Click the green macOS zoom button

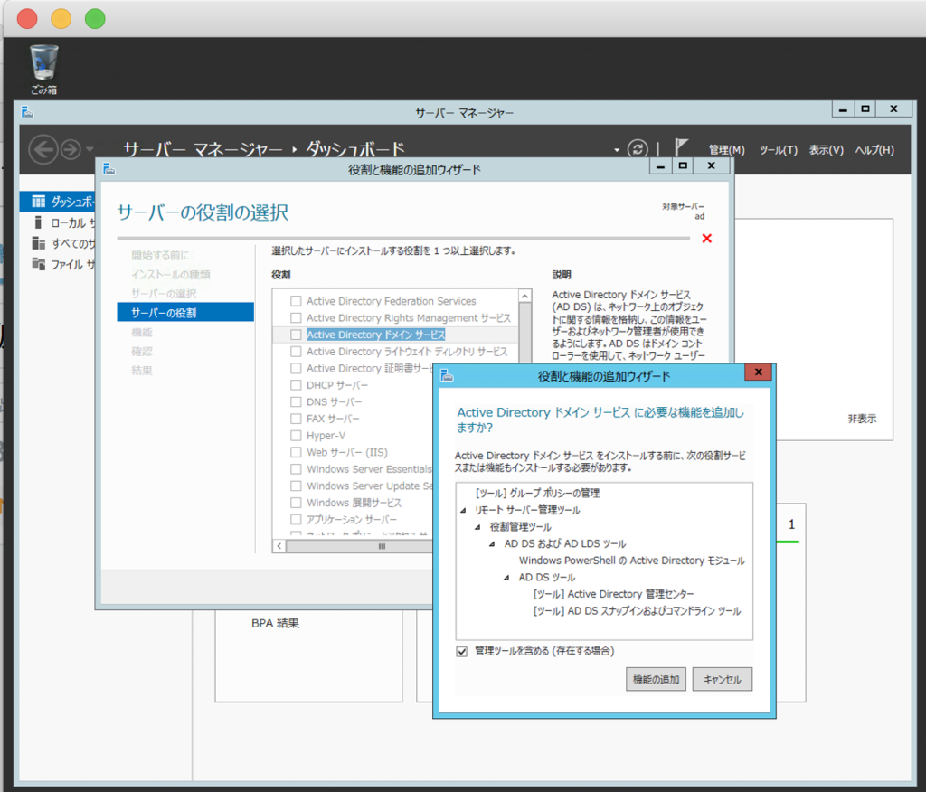[x=95, y=18]
